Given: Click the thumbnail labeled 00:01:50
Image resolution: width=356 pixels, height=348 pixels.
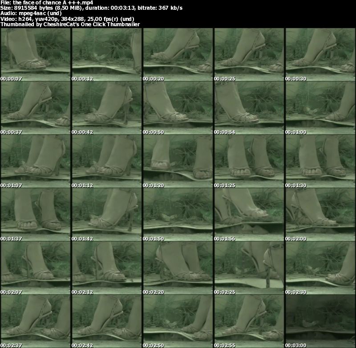Looking at the screenshot, I should tap(178, 215).
